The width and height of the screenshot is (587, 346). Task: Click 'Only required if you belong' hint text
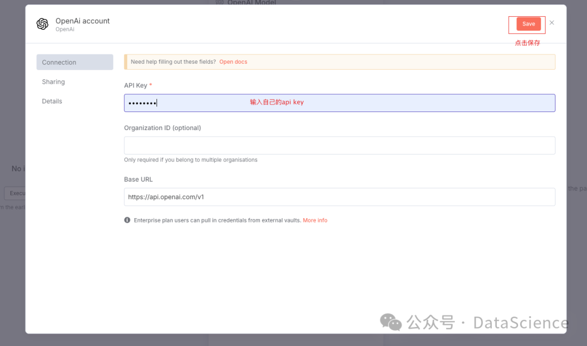[x=191, y=160]
